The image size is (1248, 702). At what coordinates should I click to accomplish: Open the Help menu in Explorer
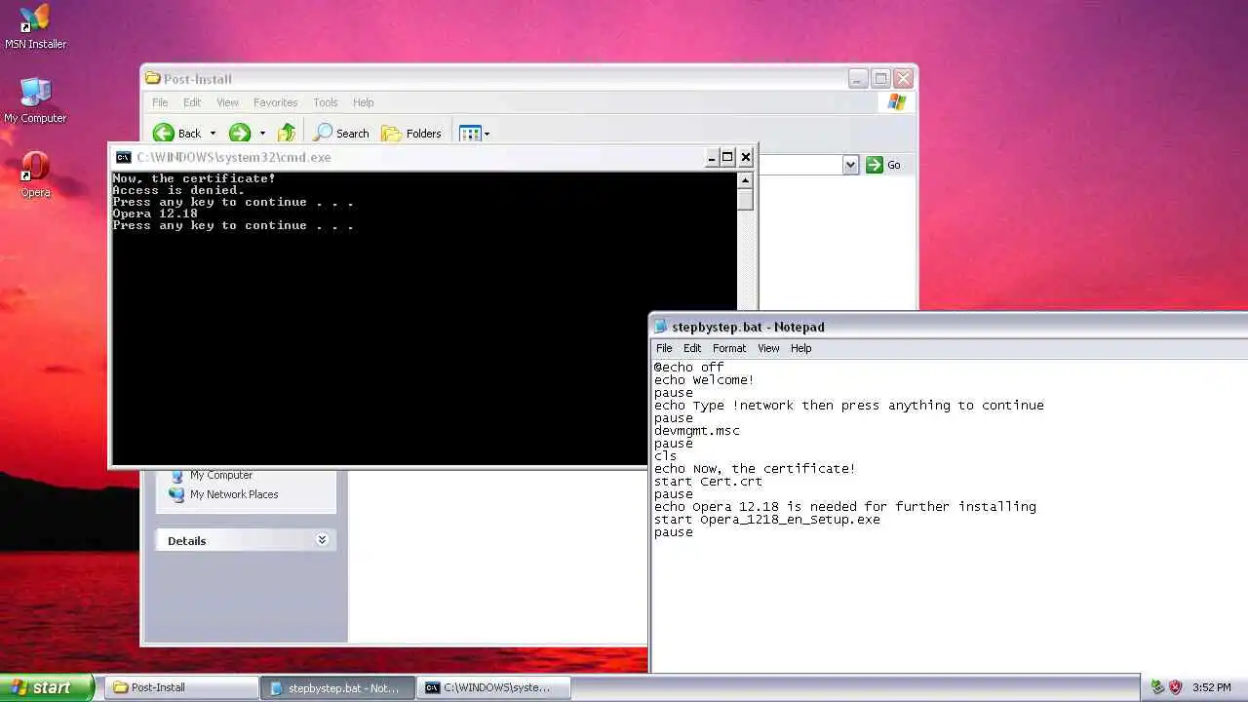point(363,102)
